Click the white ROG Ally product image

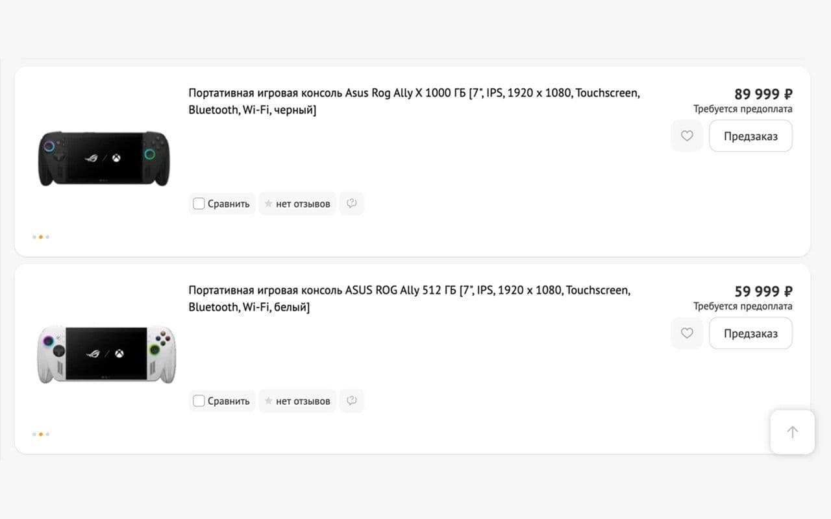(106, 354)
